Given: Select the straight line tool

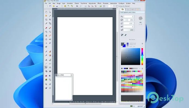Looking at the screenshot, I should pyautogui.click(x=46, y=64).
